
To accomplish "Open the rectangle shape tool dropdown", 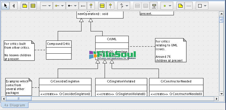I will click(x=205, y=6).
